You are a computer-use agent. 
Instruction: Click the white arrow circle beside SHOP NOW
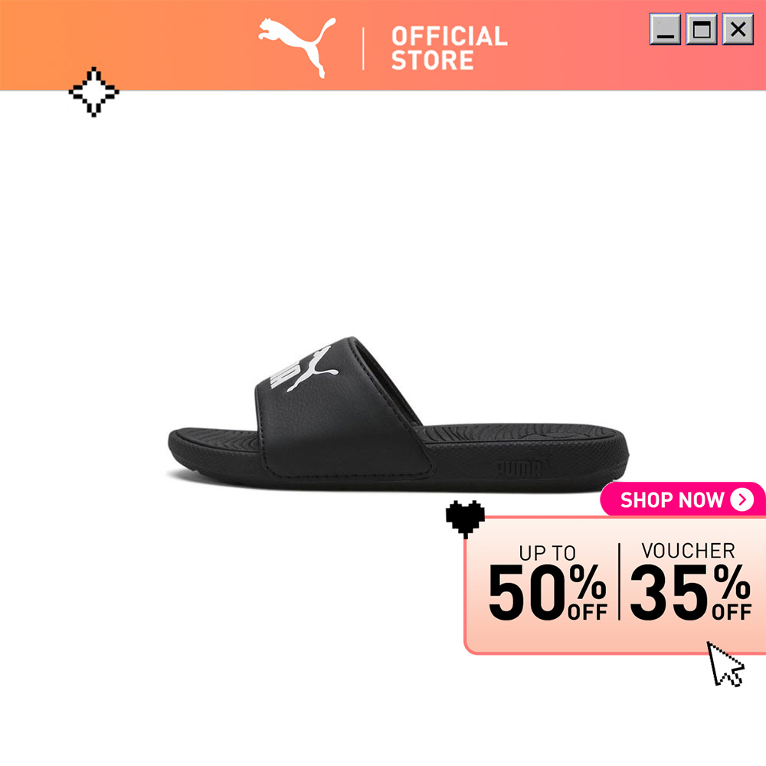[741, 499]
